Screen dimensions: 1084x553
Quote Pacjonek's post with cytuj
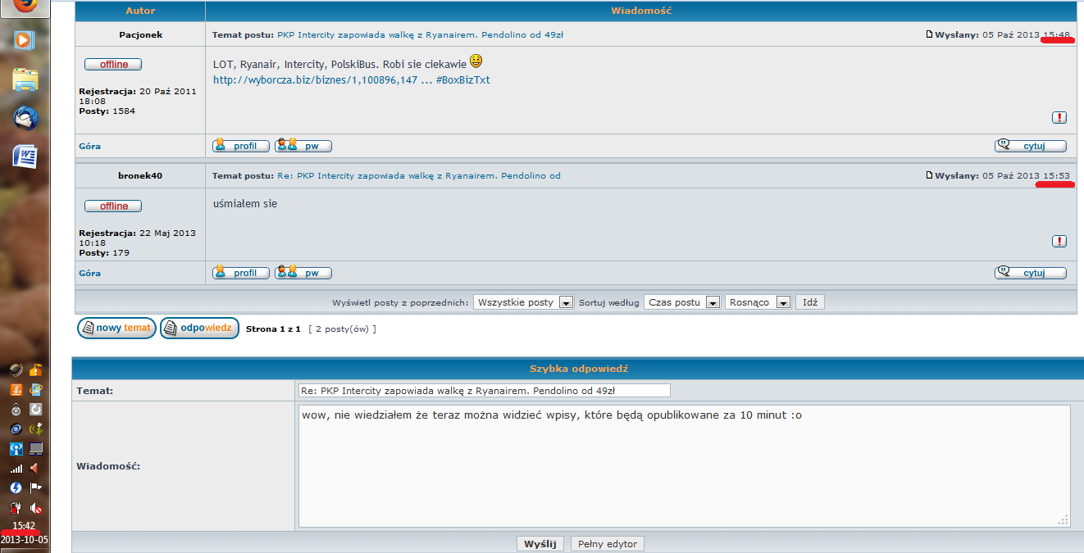click(1031, 146)
